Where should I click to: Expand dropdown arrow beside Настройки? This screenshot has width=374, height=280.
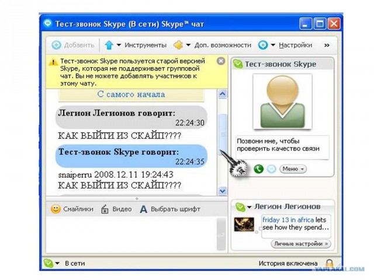273,45
